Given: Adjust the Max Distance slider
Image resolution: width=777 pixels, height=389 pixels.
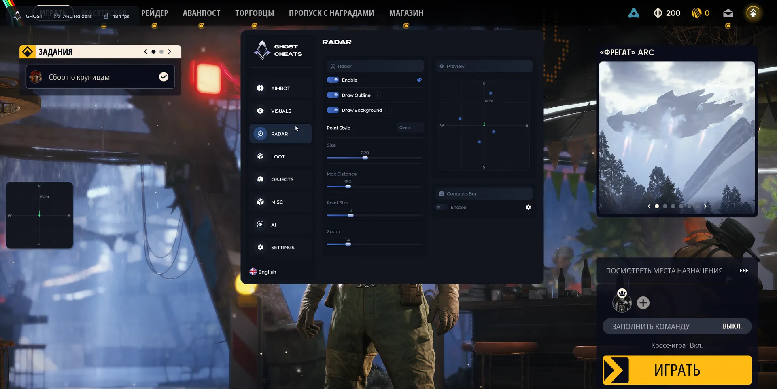Looking at the screenshot, I should click(x=374, y=187).
